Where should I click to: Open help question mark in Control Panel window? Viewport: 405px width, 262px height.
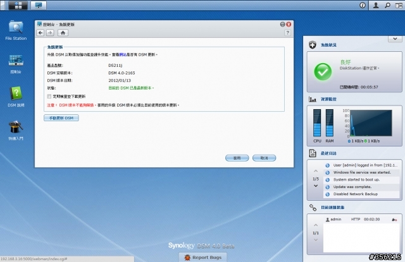pos(287,33)
